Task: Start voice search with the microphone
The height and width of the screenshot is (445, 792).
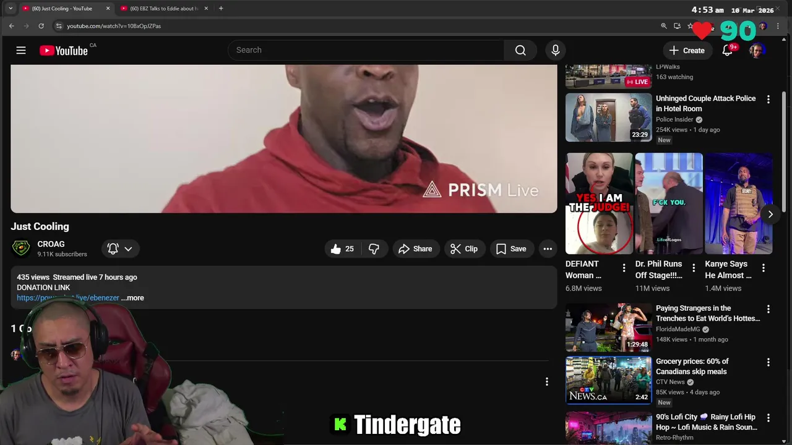Action: (x=556, y=50)
